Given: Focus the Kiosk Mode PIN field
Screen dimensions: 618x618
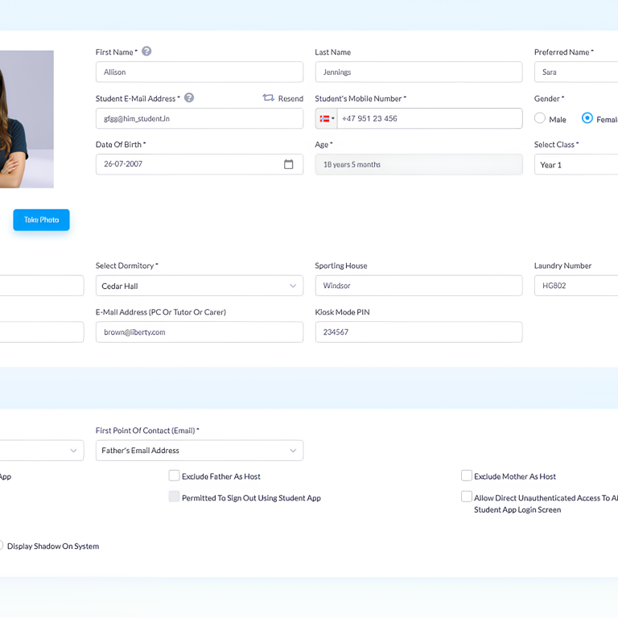Looking at the screenshot, I should click(x=418, y=332).
